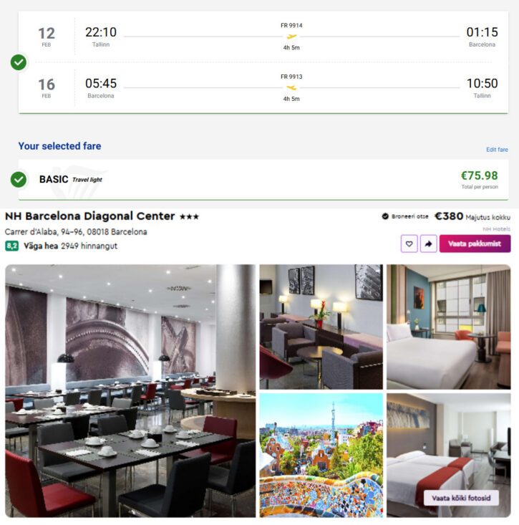Viewport: 519px width, 525px height.
Task: Open Vaata kõiki fotosid gallery button
Action: pos(461,498)
